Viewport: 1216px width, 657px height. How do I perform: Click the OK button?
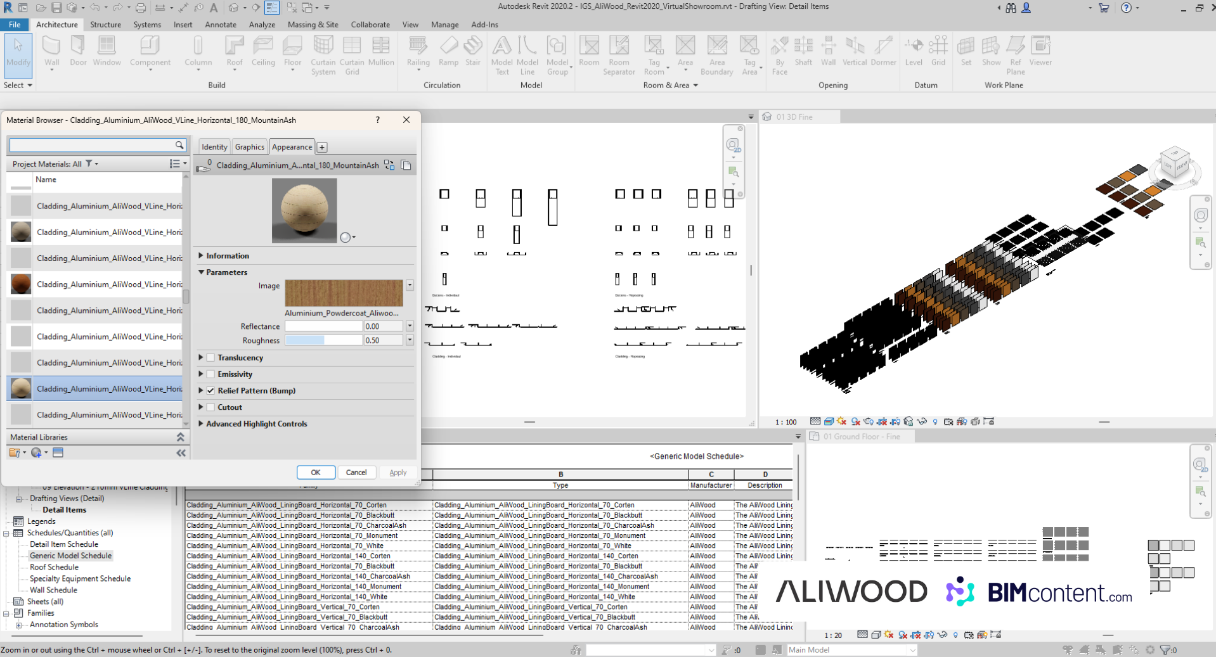[315, 473]
